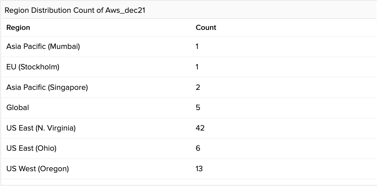
Task: Select the EU (Stockholm) region cell
Action: click(x=33, y=67)
